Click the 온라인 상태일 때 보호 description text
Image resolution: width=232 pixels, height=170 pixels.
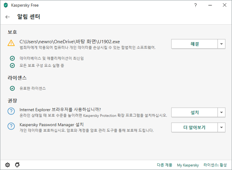pyautogui.click(x=93, y=115)
